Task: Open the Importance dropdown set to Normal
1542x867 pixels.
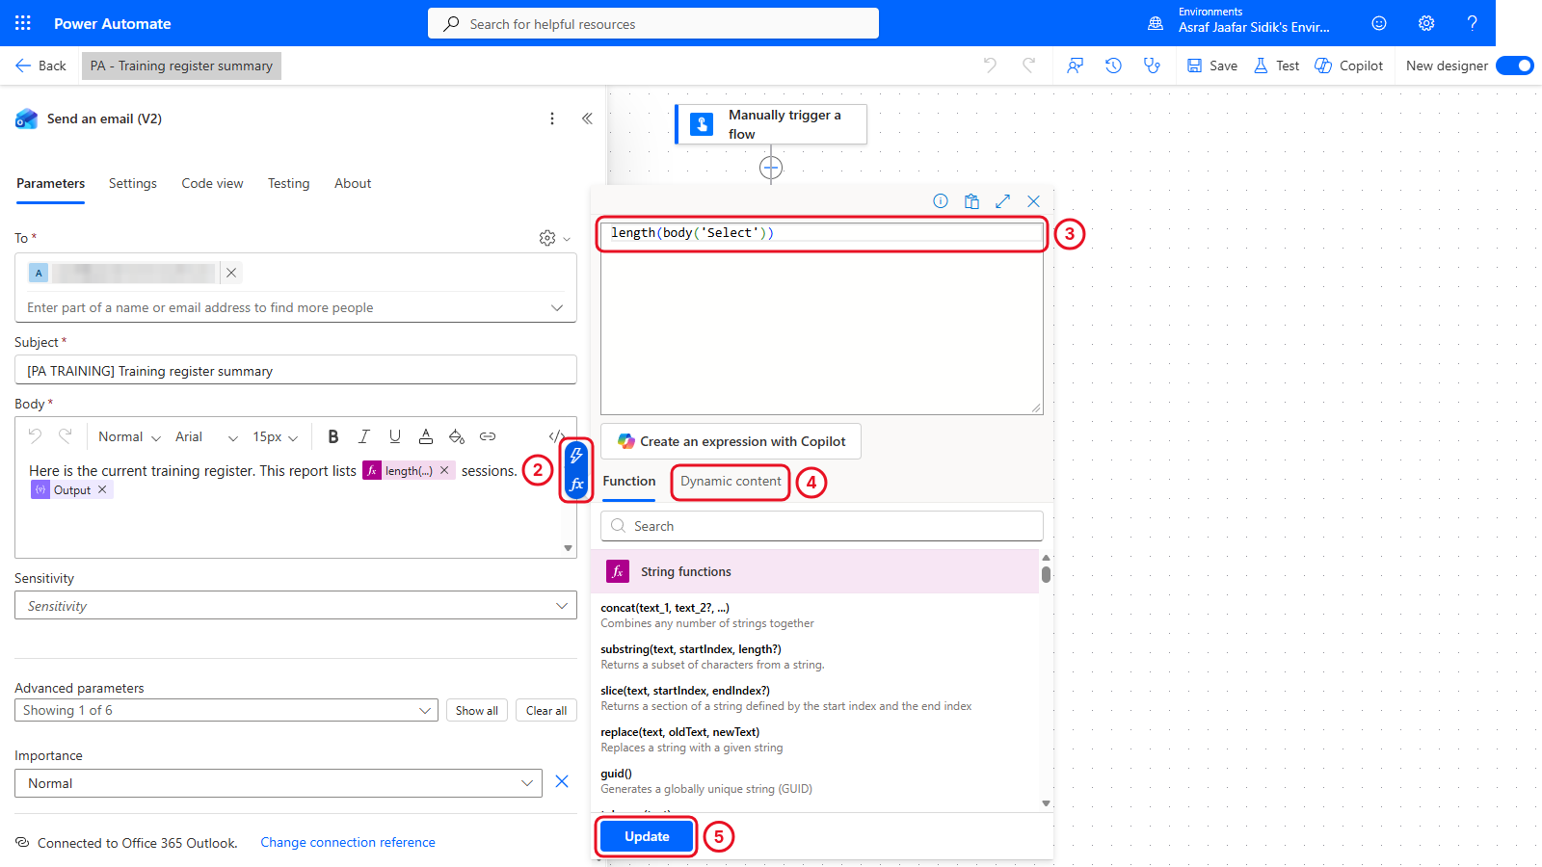Action: pyautogui.click(x=279, y=783)
